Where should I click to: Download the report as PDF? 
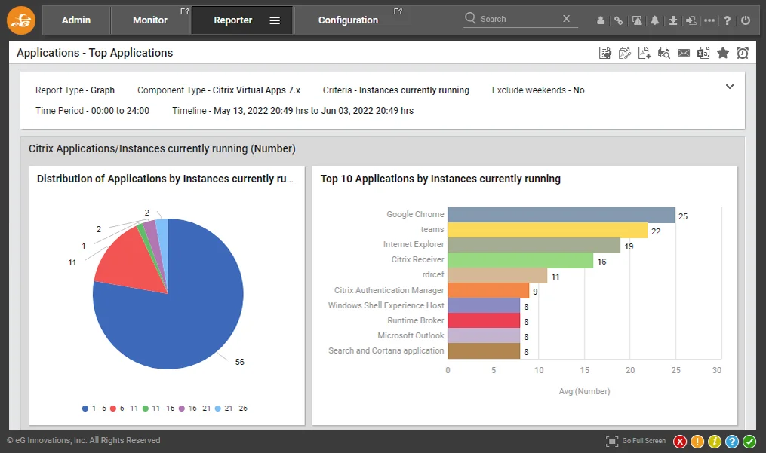644,53
